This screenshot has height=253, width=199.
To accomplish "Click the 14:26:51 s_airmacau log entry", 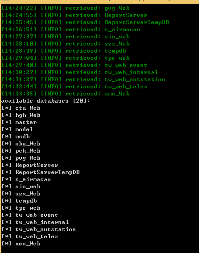I will tap(70, 29).
